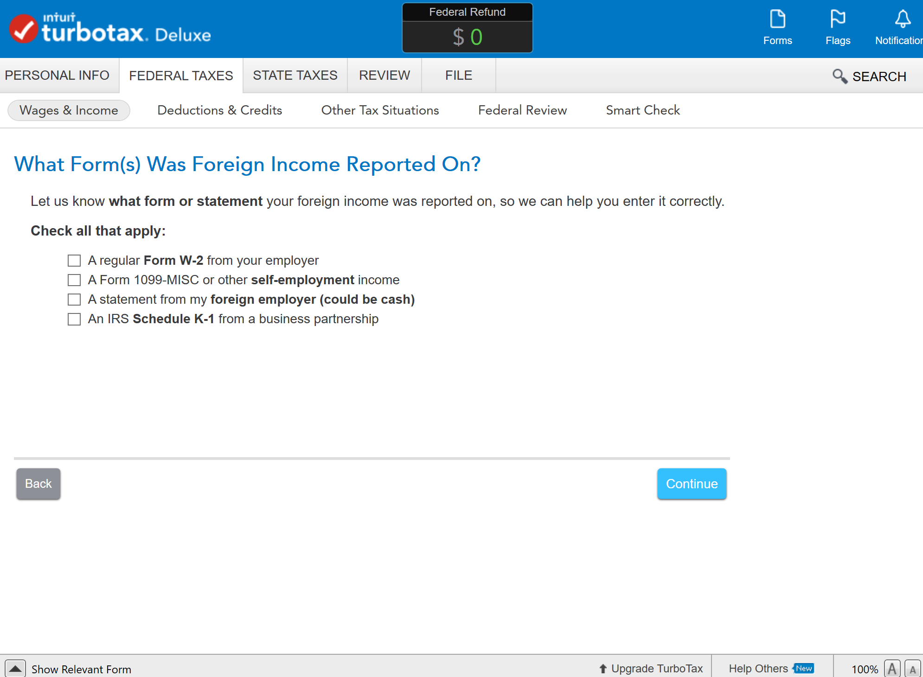Click the larger font size A icon
Viewport: 923px width, 677px height.
pos(891,669)
